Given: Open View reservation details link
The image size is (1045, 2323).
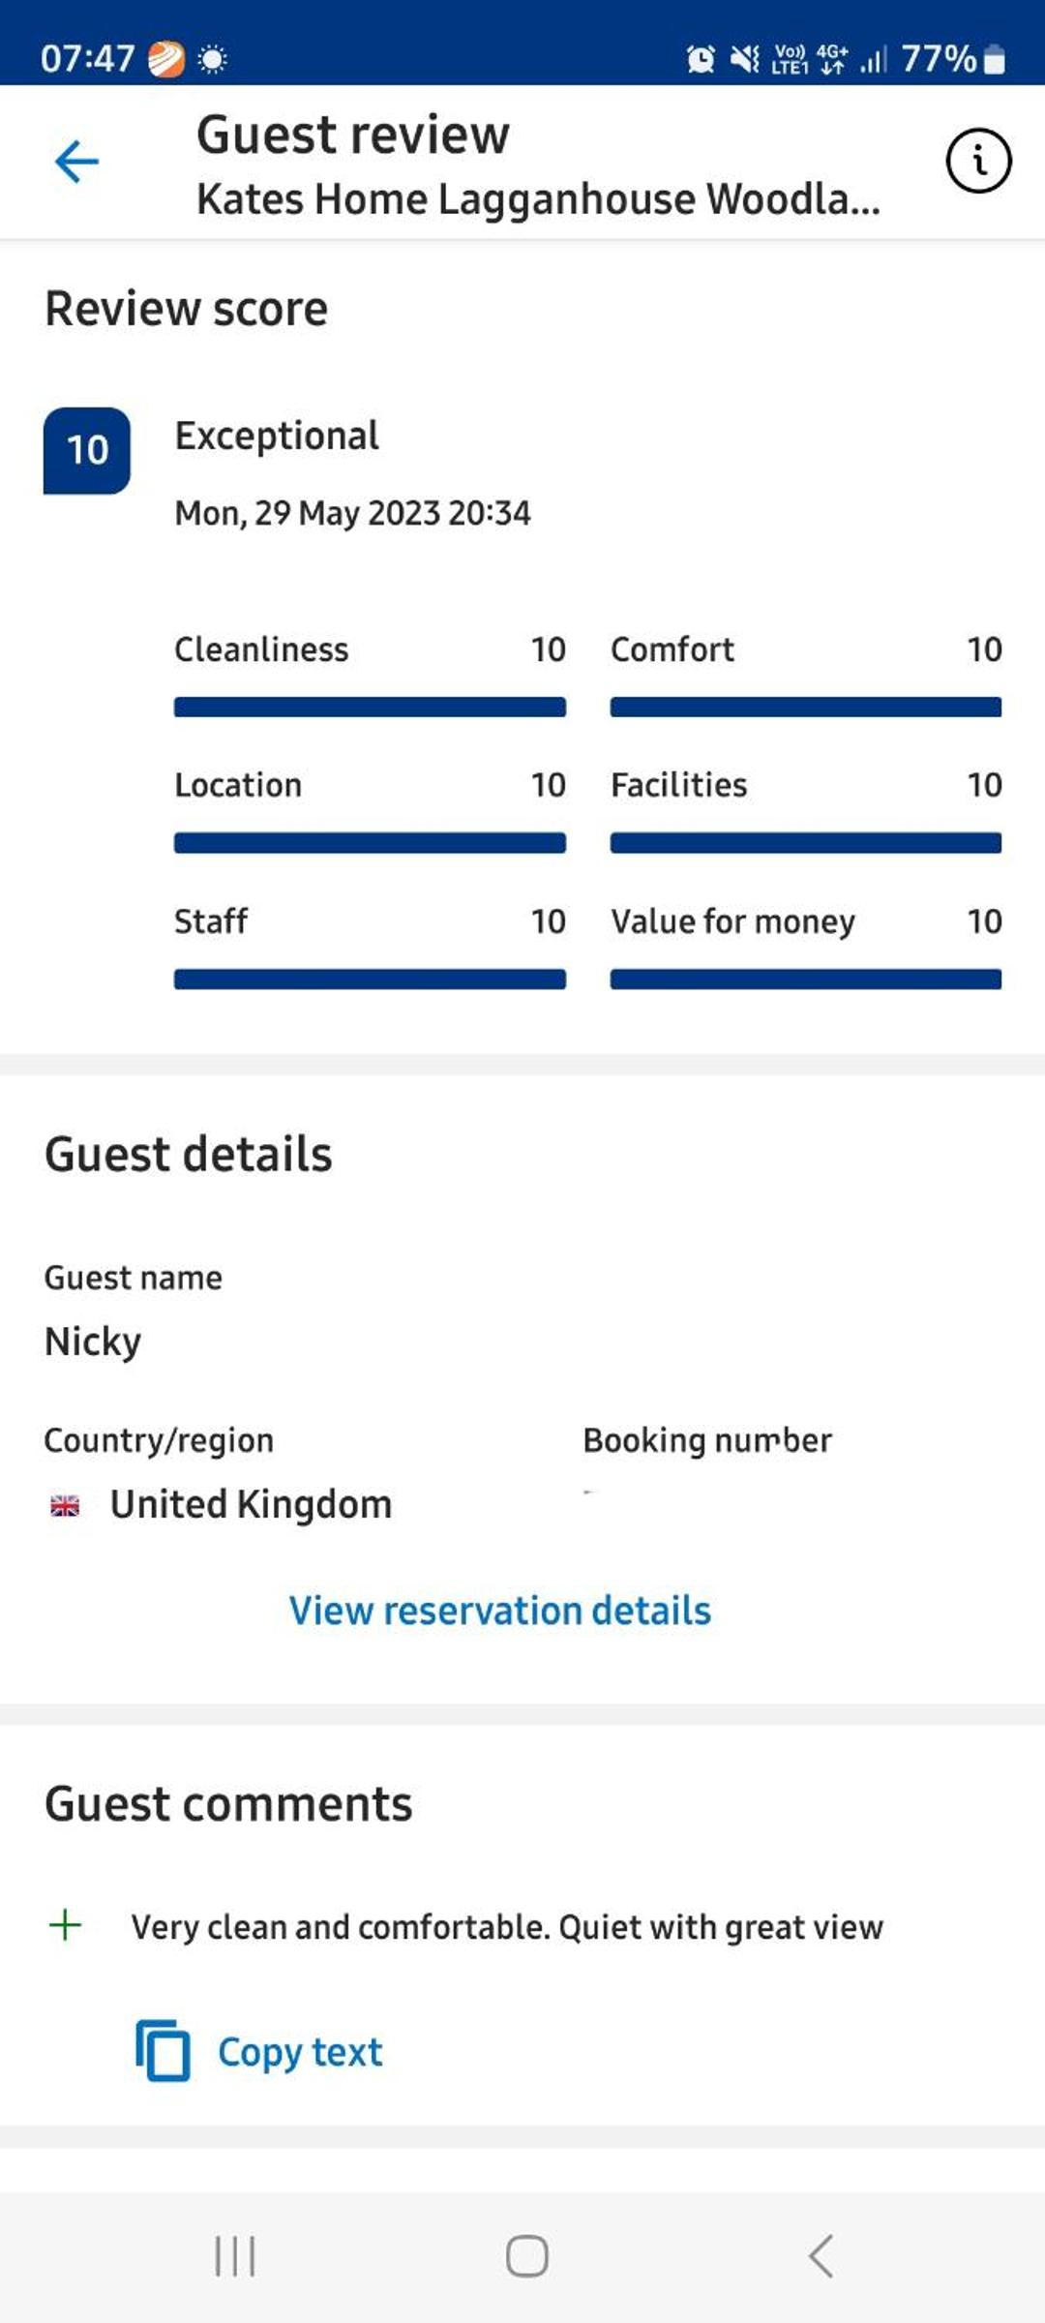Looking at the screenshot, I should coord(500,1611).
